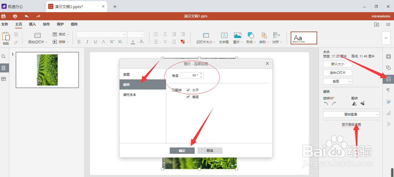Open the search icon in left sidebar
Screen dimensions: 394x177
coord(3,56)
